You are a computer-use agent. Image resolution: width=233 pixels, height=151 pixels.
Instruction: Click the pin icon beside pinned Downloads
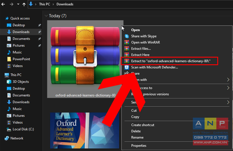click(39, 32)
